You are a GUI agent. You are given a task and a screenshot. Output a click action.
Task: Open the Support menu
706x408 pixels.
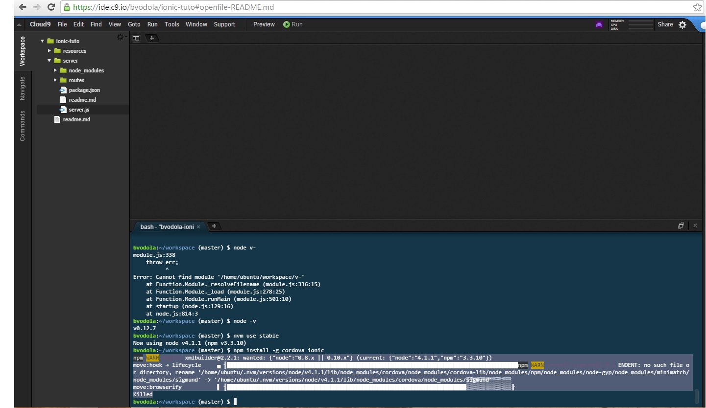[x=224, y=24]
